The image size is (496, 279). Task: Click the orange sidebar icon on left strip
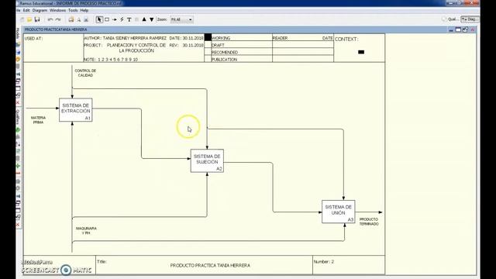click(x=18, y=59)
